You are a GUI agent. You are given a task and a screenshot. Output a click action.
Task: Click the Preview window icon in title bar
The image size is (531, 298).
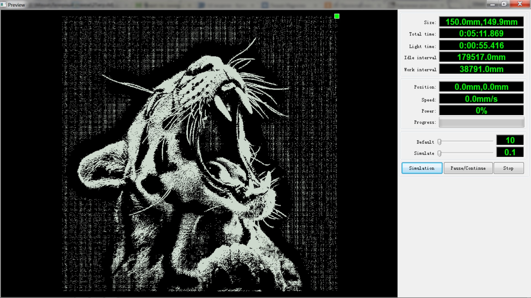point(3,5)
